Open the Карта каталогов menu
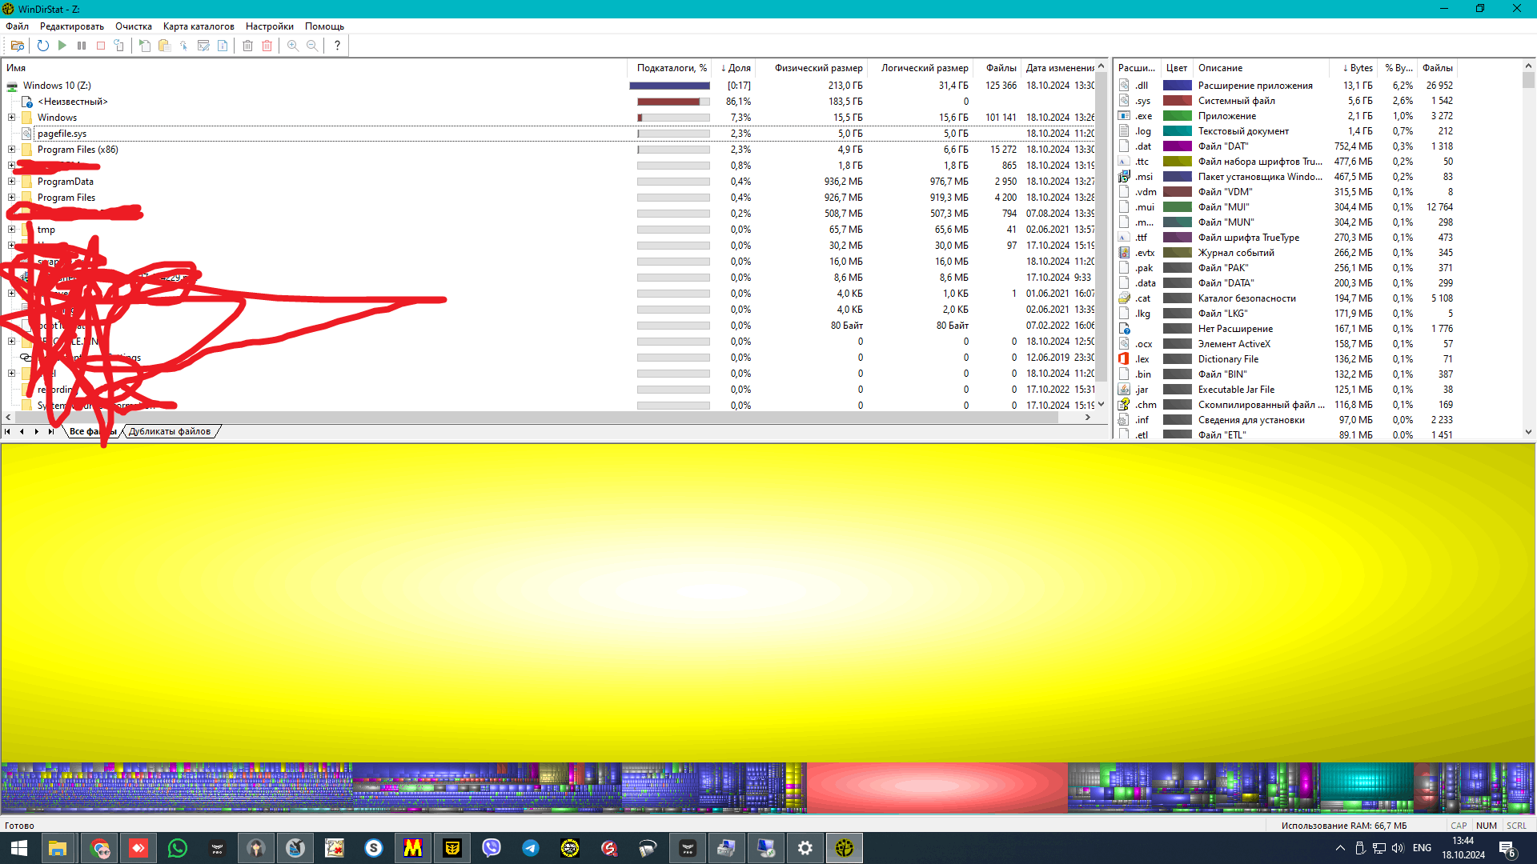The image size is (1537, 864). [x=199, y=26]
